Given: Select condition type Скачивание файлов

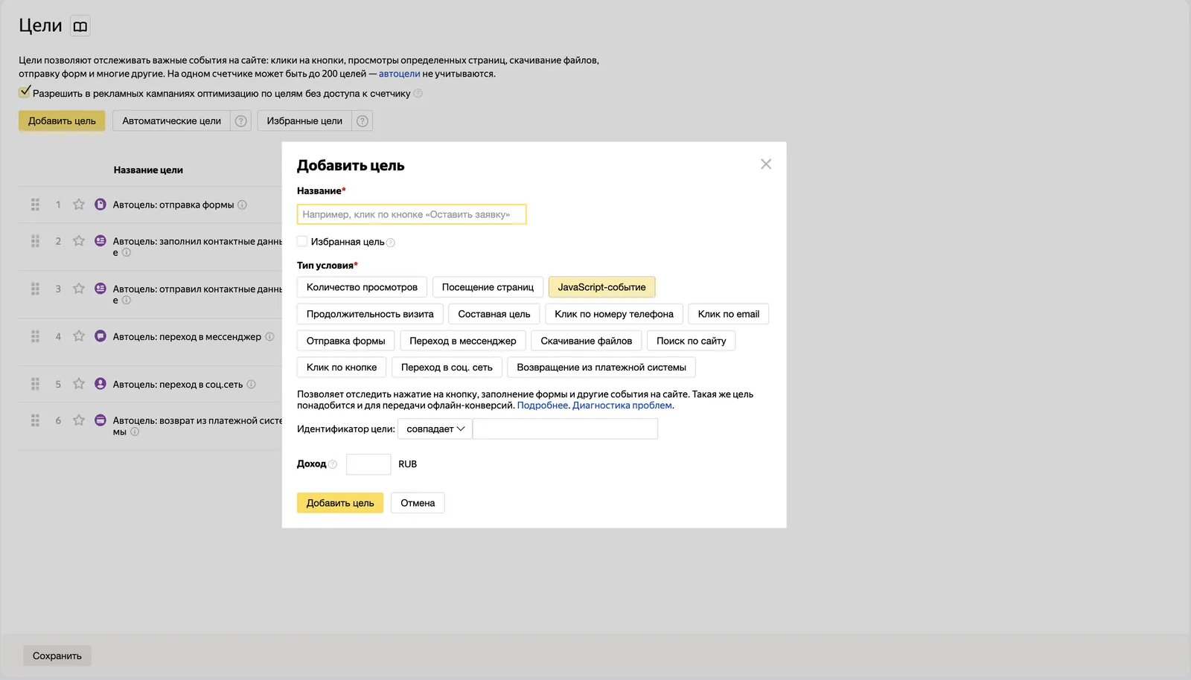Looking at the screenshot, I should point(587,341).
